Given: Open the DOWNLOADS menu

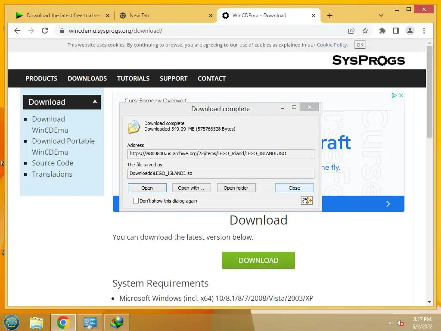Looking at the screenshot, I should click(x=87, y=78).
